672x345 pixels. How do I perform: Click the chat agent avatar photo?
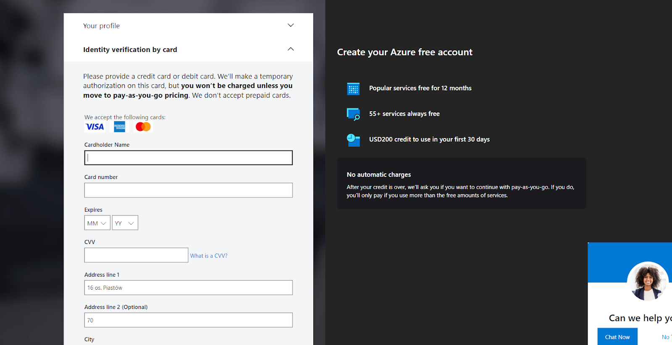tap(647, 282)
